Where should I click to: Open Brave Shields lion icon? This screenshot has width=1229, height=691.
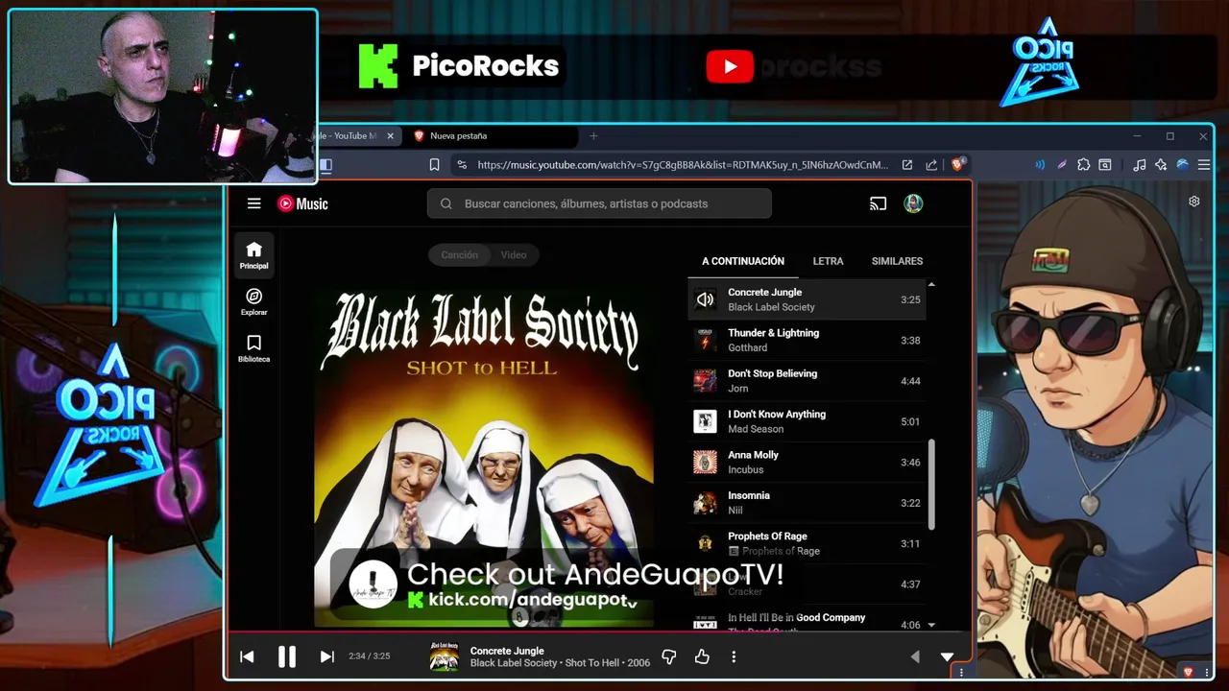click(957, 164)
